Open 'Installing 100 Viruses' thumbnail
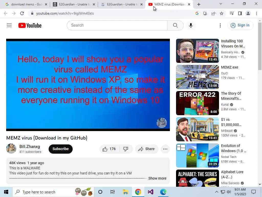 tap(198, 51)
